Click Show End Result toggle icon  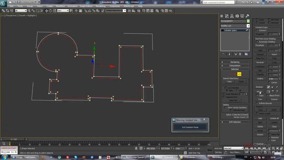pyautogui.click(x=229, y=54)
